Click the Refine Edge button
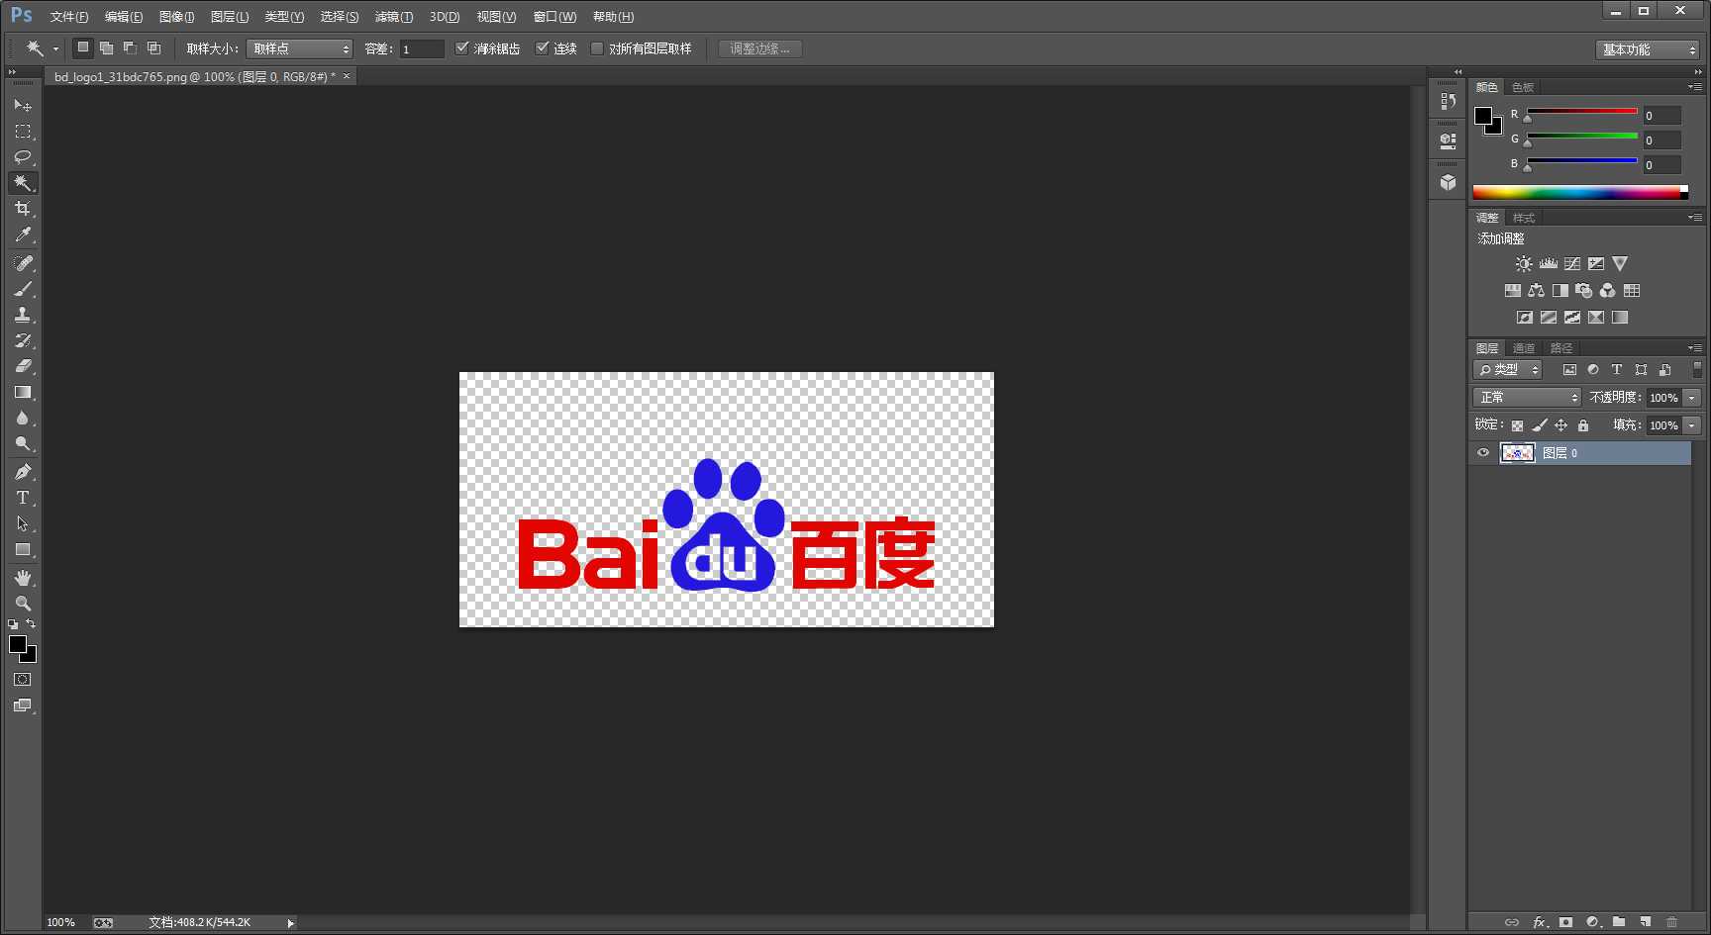Screen dimensions: 1711x935 point(759,48)
